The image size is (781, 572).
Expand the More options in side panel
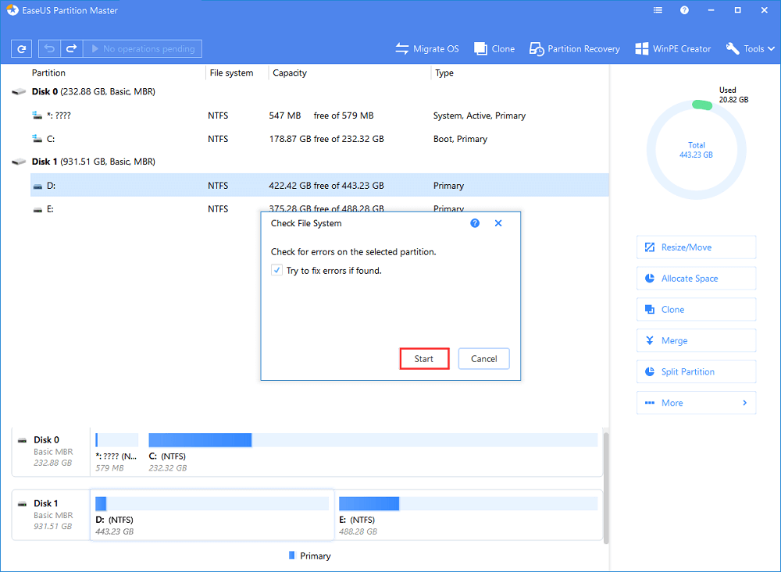tap(696, 403)
